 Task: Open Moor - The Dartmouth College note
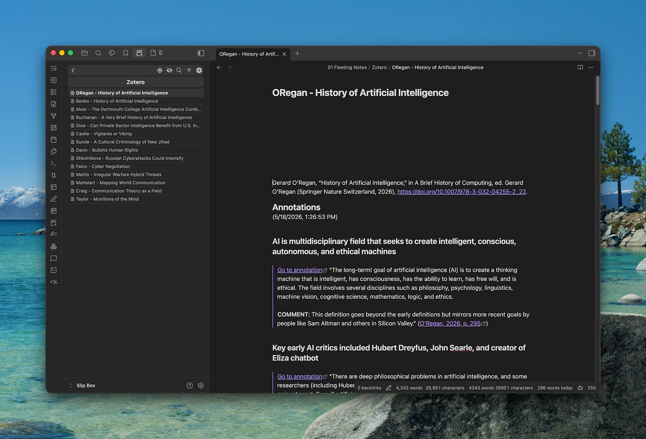tap(136, 109)
